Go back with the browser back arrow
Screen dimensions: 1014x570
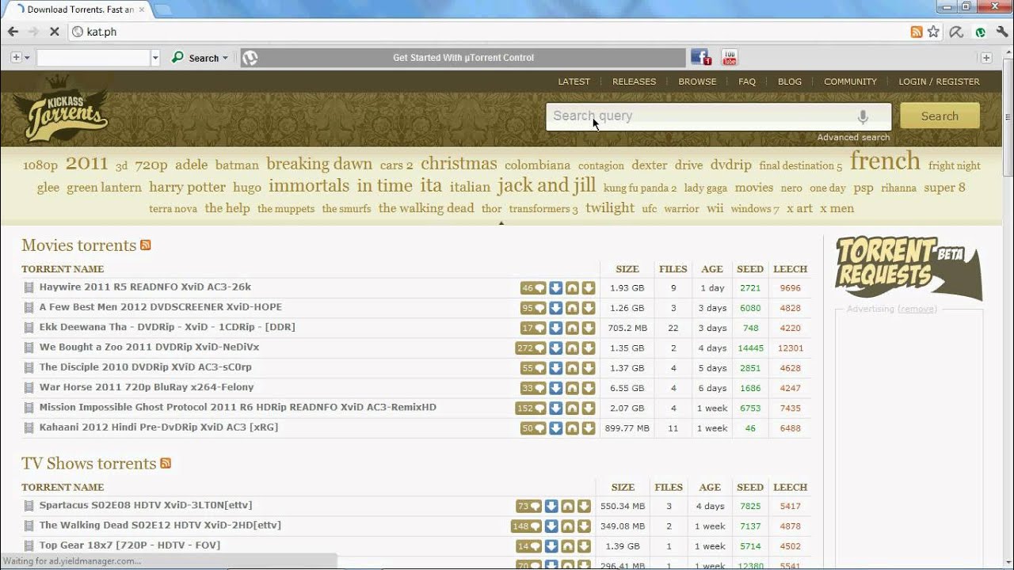click(x=13, y=32)
